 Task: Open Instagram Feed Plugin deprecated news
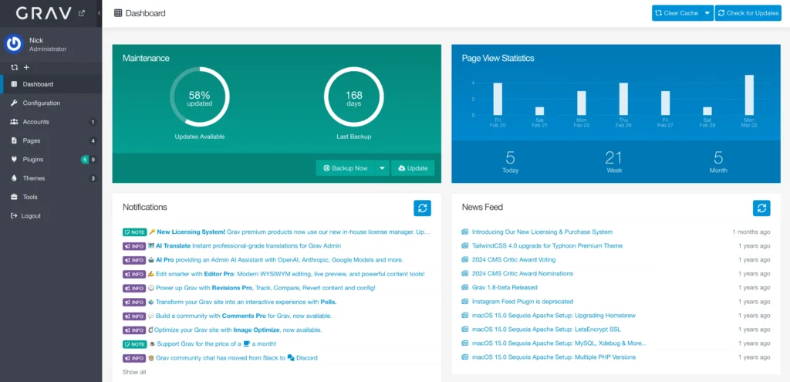click(x=522, y=302)
